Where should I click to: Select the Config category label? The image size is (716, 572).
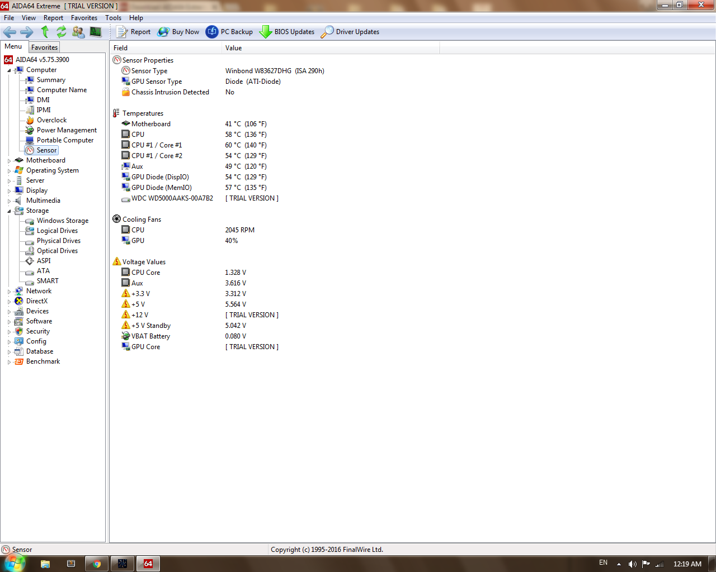coord(36,341)
